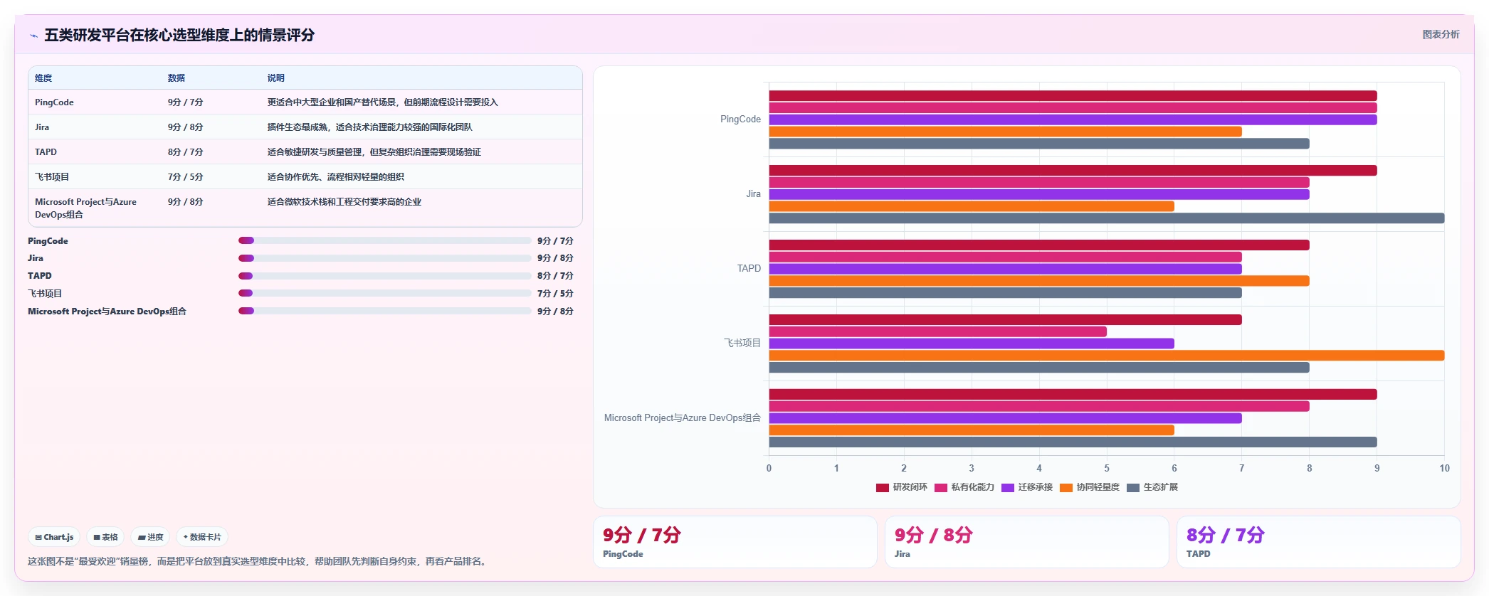This screenshot has height=596, width=1489.
Task: Click Jira's orange 协同轻量度 bar
Action: tap(972, 206)
